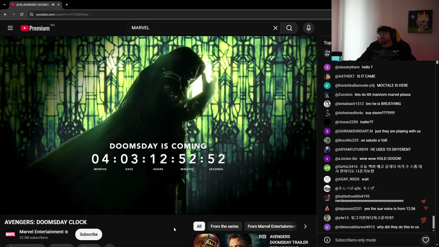Click chat message "yes the sue voice is from 12:56"

[390, 209]
